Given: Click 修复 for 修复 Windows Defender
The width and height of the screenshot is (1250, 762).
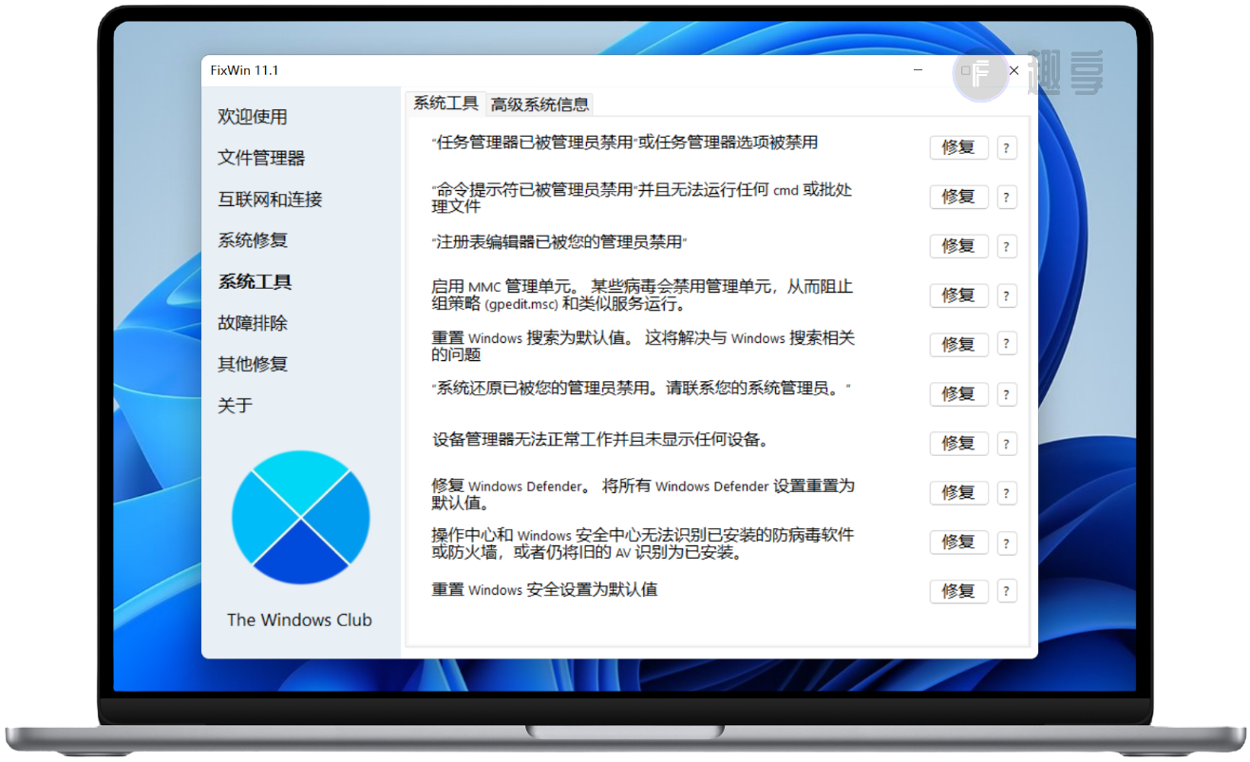Looking at the screenshot, I should coord(958,492).
